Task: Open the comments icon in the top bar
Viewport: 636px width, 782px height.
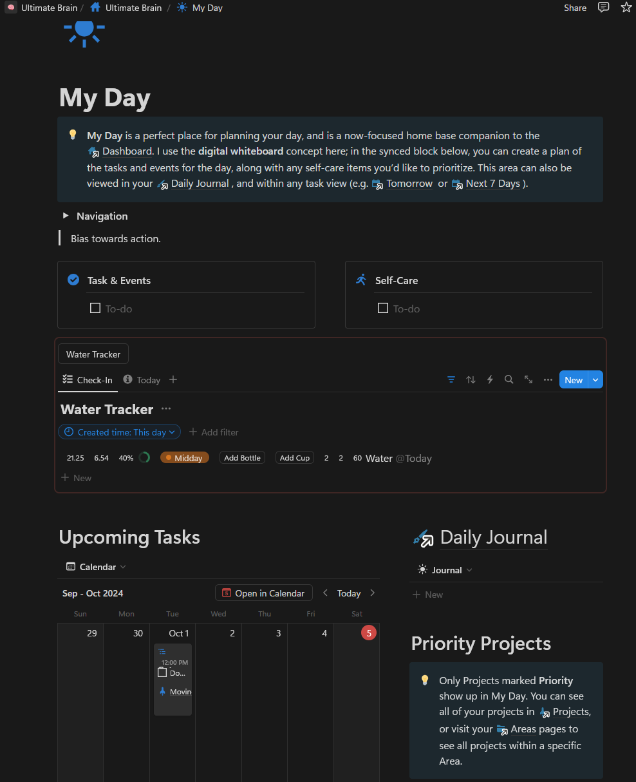Action: [603, 8]
